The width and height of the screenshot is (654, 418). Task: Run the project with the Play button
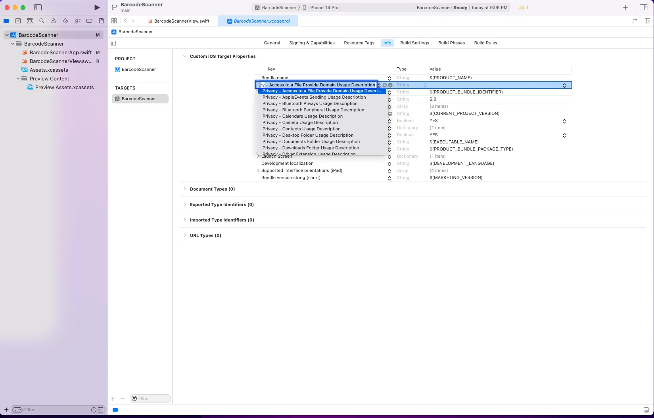coord(97,8)
